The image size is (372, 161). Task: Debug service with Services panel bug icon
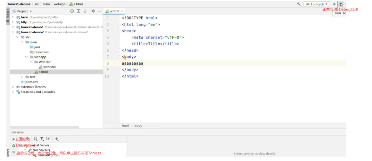tap(14, 145)
